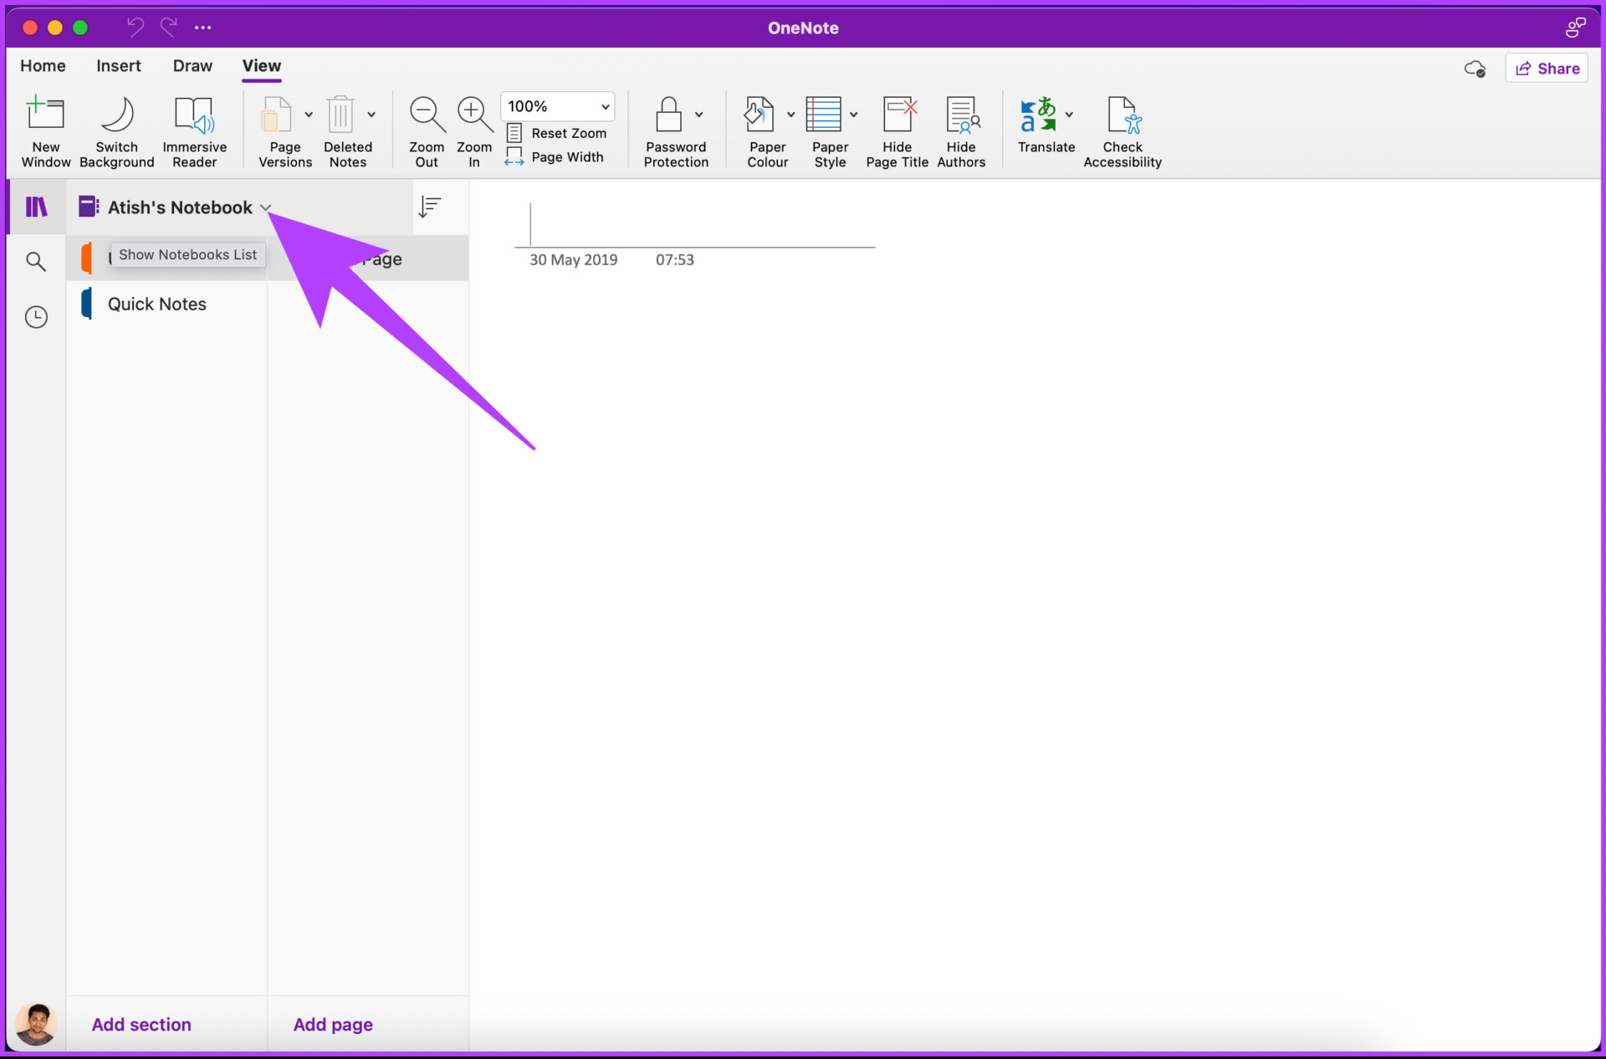Click the Share button

(1547, 68)
